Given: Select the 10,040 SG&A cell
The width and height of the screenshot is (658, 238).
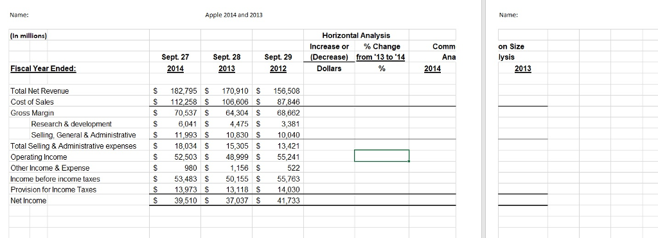Looking at the screenshot, I should click(x=278, y=135).
